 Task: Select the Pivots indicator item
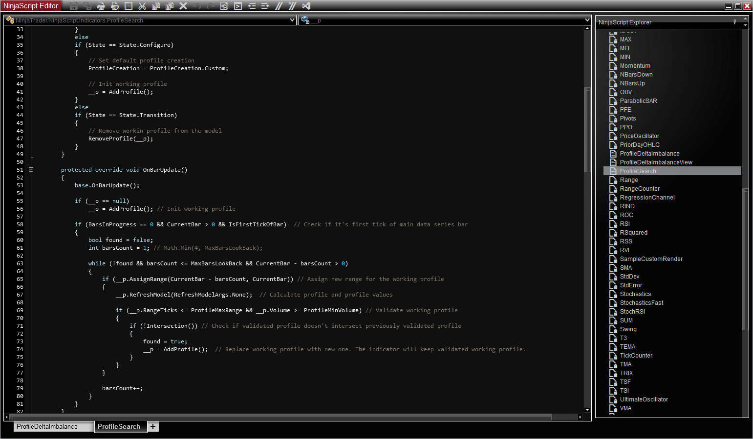pyautogui.click(x=628, y=118)
